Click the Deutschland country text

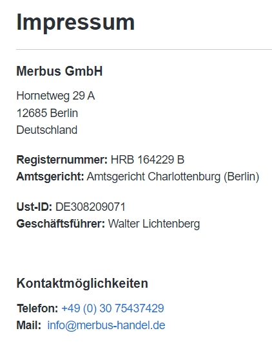(x=47, y=130)
